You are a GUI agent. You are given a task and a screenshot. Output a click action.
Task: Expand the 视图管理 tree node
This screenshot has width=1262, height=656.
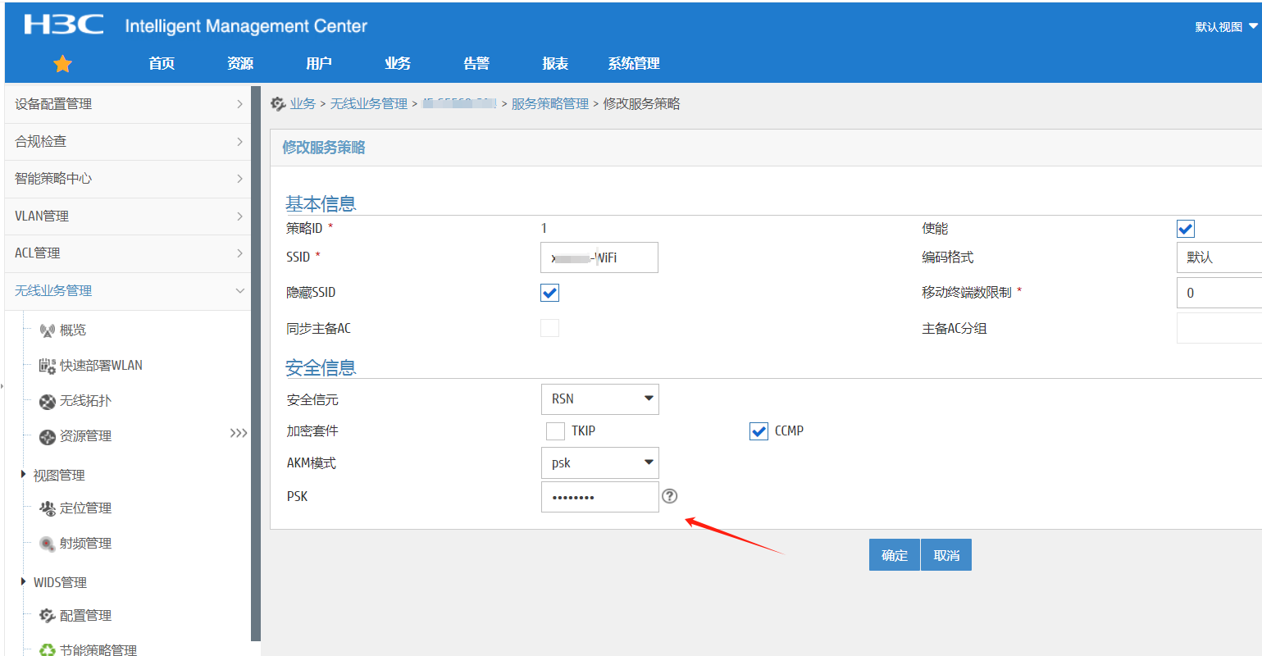pyautogui.click(x=24, y=475)
